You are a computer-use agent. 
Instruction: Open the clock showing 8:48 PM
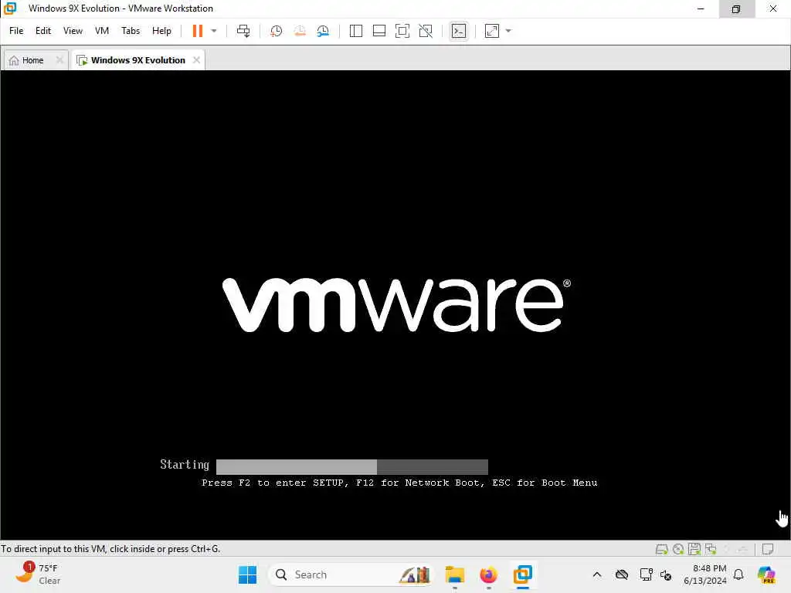pyautogui.click(x=704, y=574)
